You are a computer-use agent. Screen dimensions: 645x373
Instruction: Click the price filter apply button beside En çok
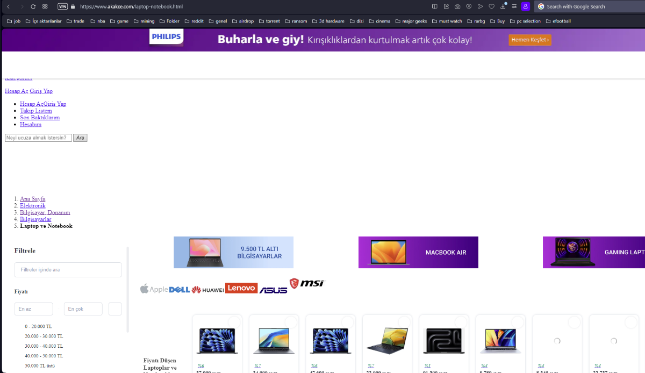tap(115, 309)
